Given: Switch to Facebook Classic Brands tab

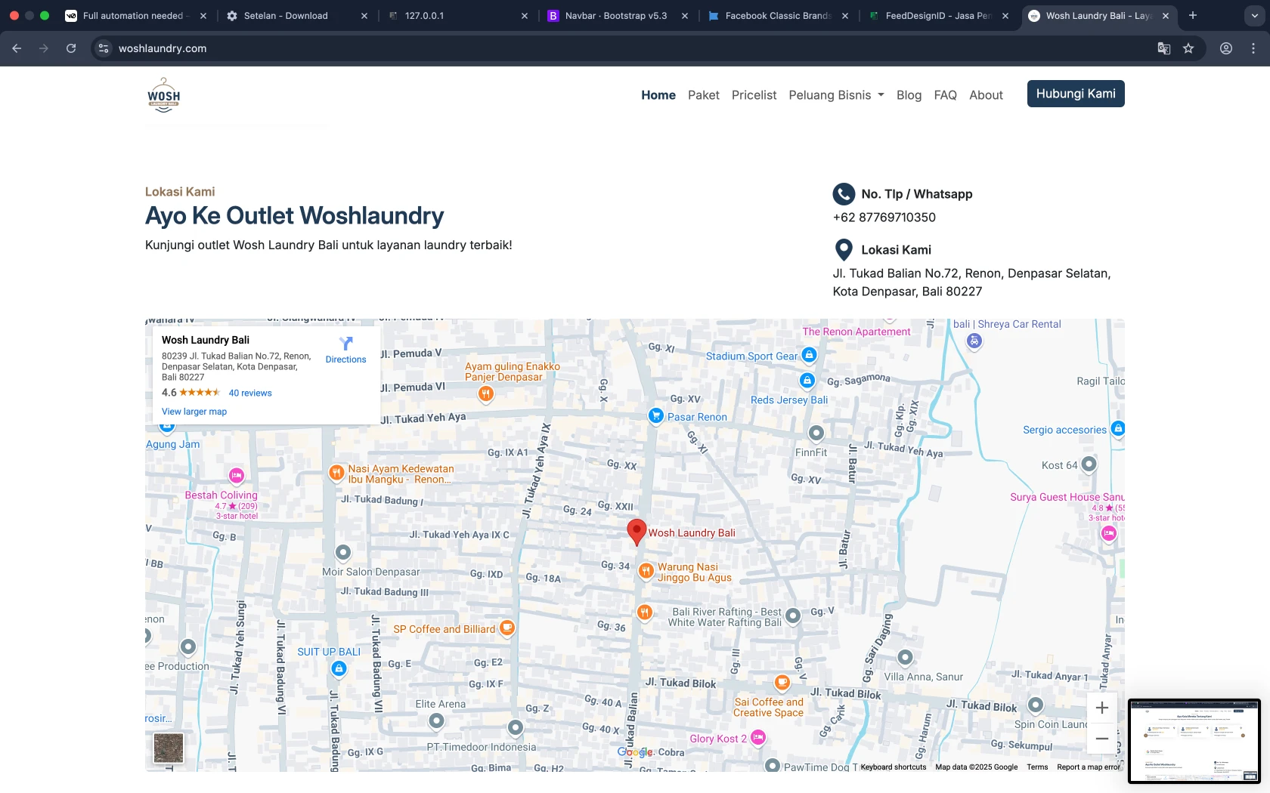Looking at the screenshot, I should tap(778, 15).
